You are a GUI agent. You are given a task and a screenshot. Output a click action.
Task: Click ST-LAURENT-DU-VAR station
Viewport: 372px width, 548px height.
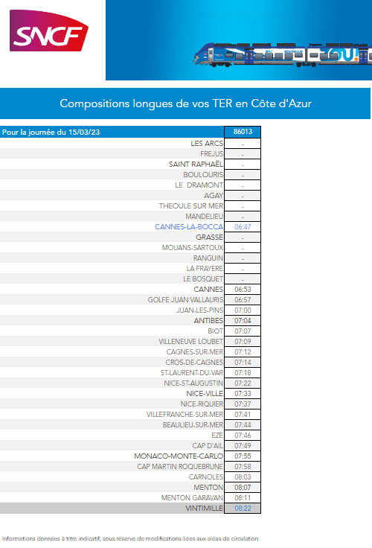tap(191, 372)
